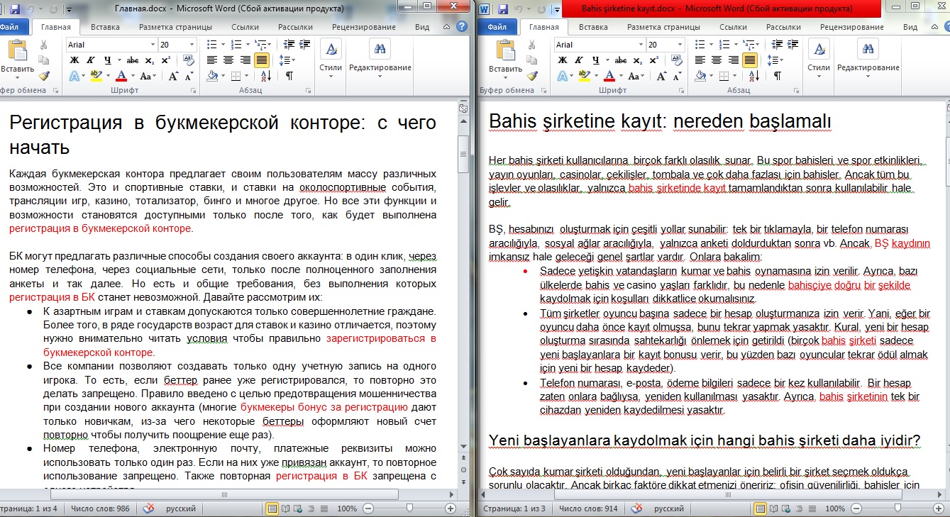
Task: Click zoom slider in Главная.docx window
Action: [x=409, y=508]
